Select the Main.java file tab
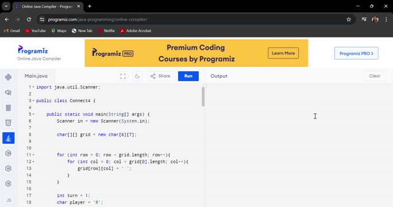Image resolution: width=393 pixels, height=207 pixels. (36, 76)
